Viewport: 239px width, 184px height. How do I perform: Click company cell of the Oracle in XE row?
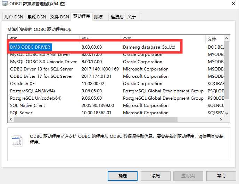(142, 84)
